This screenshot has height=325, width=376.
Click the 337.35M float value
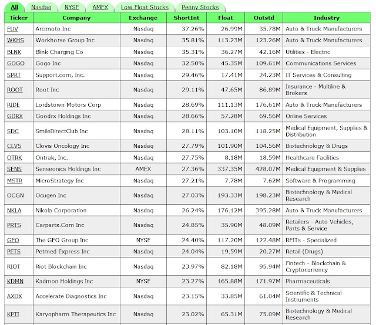tap(230, 169)
